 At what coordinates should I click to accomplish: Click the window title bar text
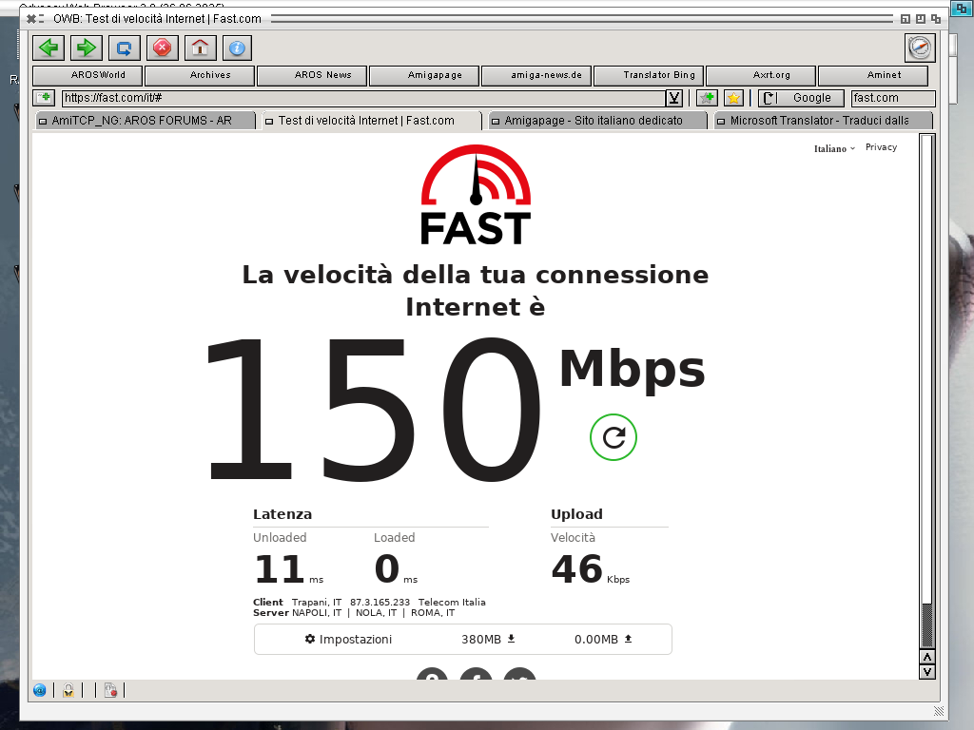click(x=157, y=19)
